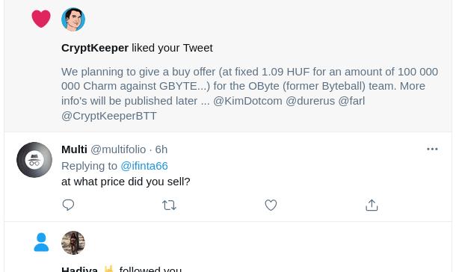Viewport: 459px width, 272px height.
Task: Click the pink heart like notification icon
Action: (41, 19)
